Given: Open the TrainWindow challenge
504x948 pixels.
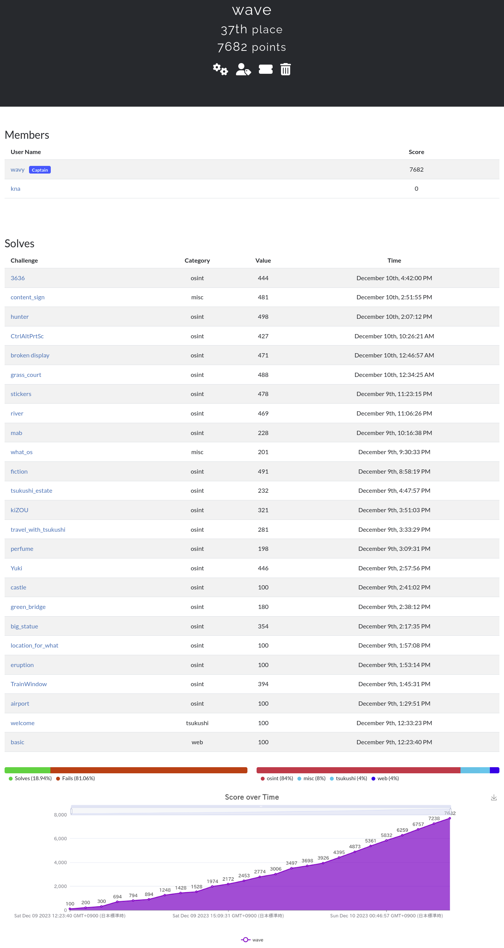Looking at the screenshot, I should (x=29, y=684).
